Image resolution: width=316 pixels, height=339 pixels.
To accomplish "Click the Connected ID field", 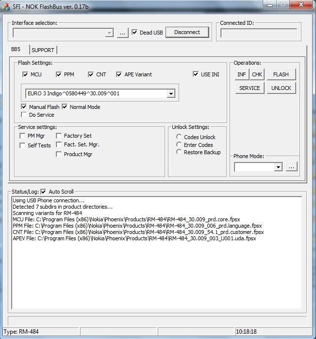I will [x=259, y=33].
